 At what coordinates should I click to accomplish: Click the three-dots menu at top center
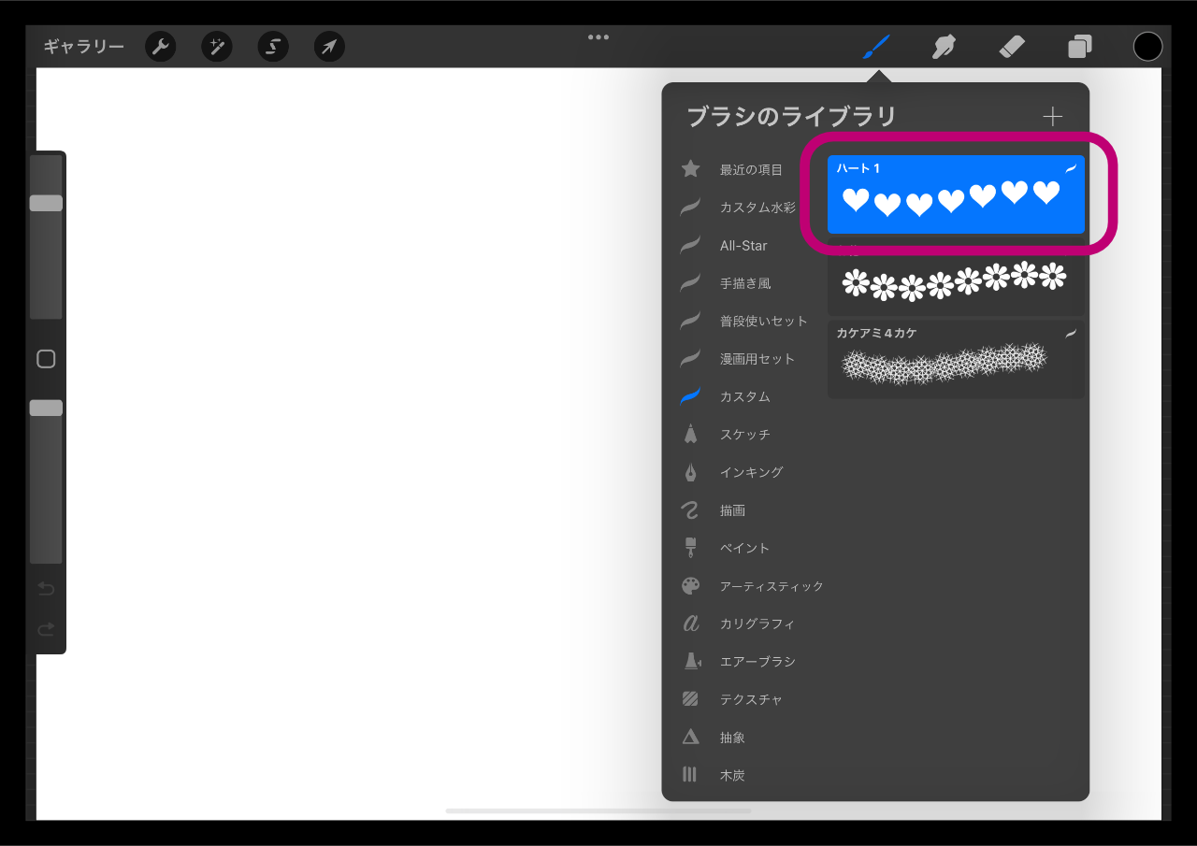click(x=598, y=37)
